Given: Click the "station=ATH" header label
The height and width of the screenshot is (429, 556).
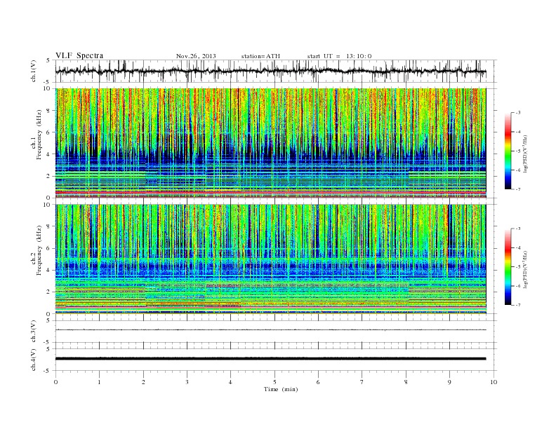Looking at the screenshot, I should (260, 56).
